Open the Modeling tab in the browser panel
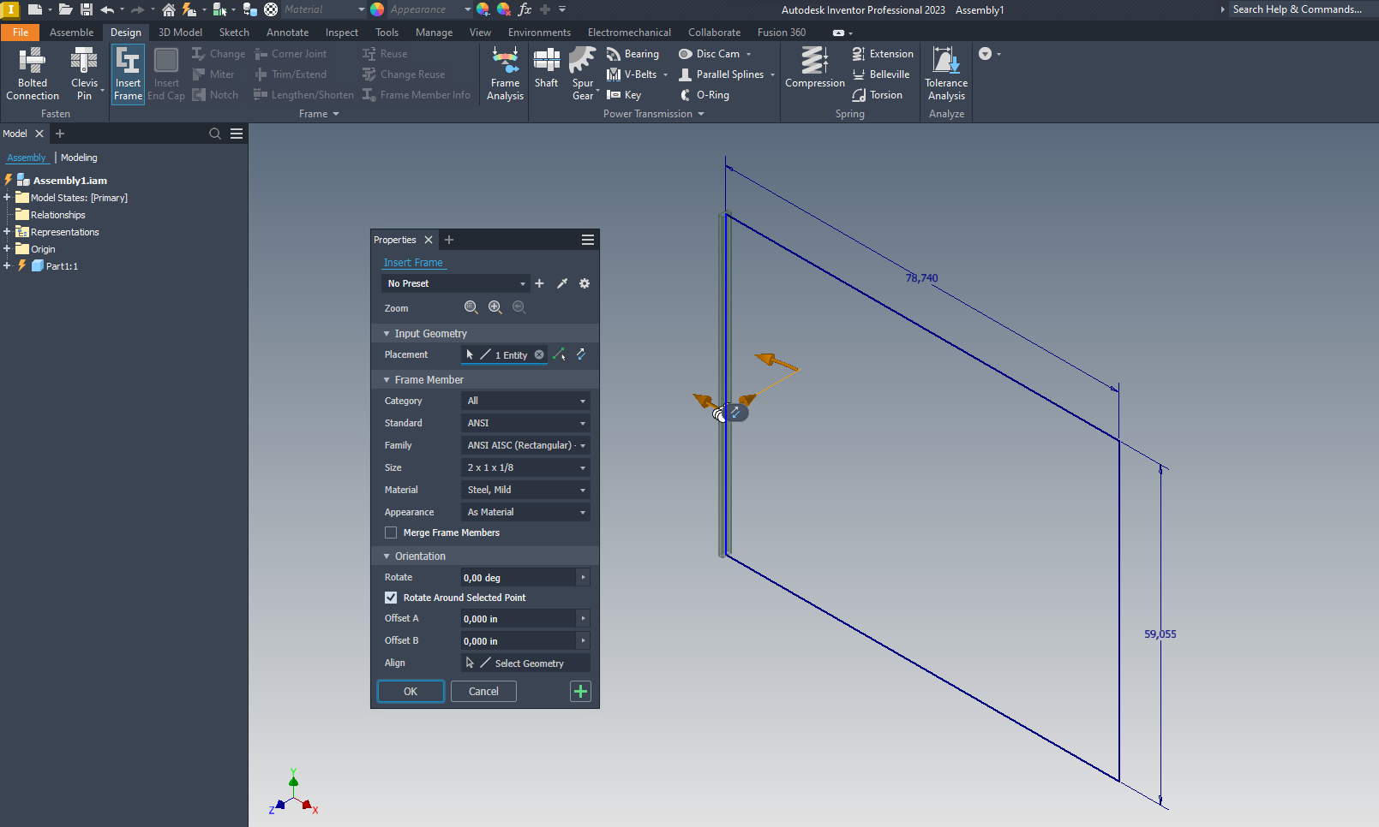This screenshot has width=1379, height=827. click(x=79, y=158)
